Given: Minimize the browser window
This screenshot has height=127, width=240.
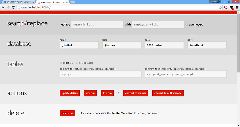Looking at the screenshot, I should [224, 2].
